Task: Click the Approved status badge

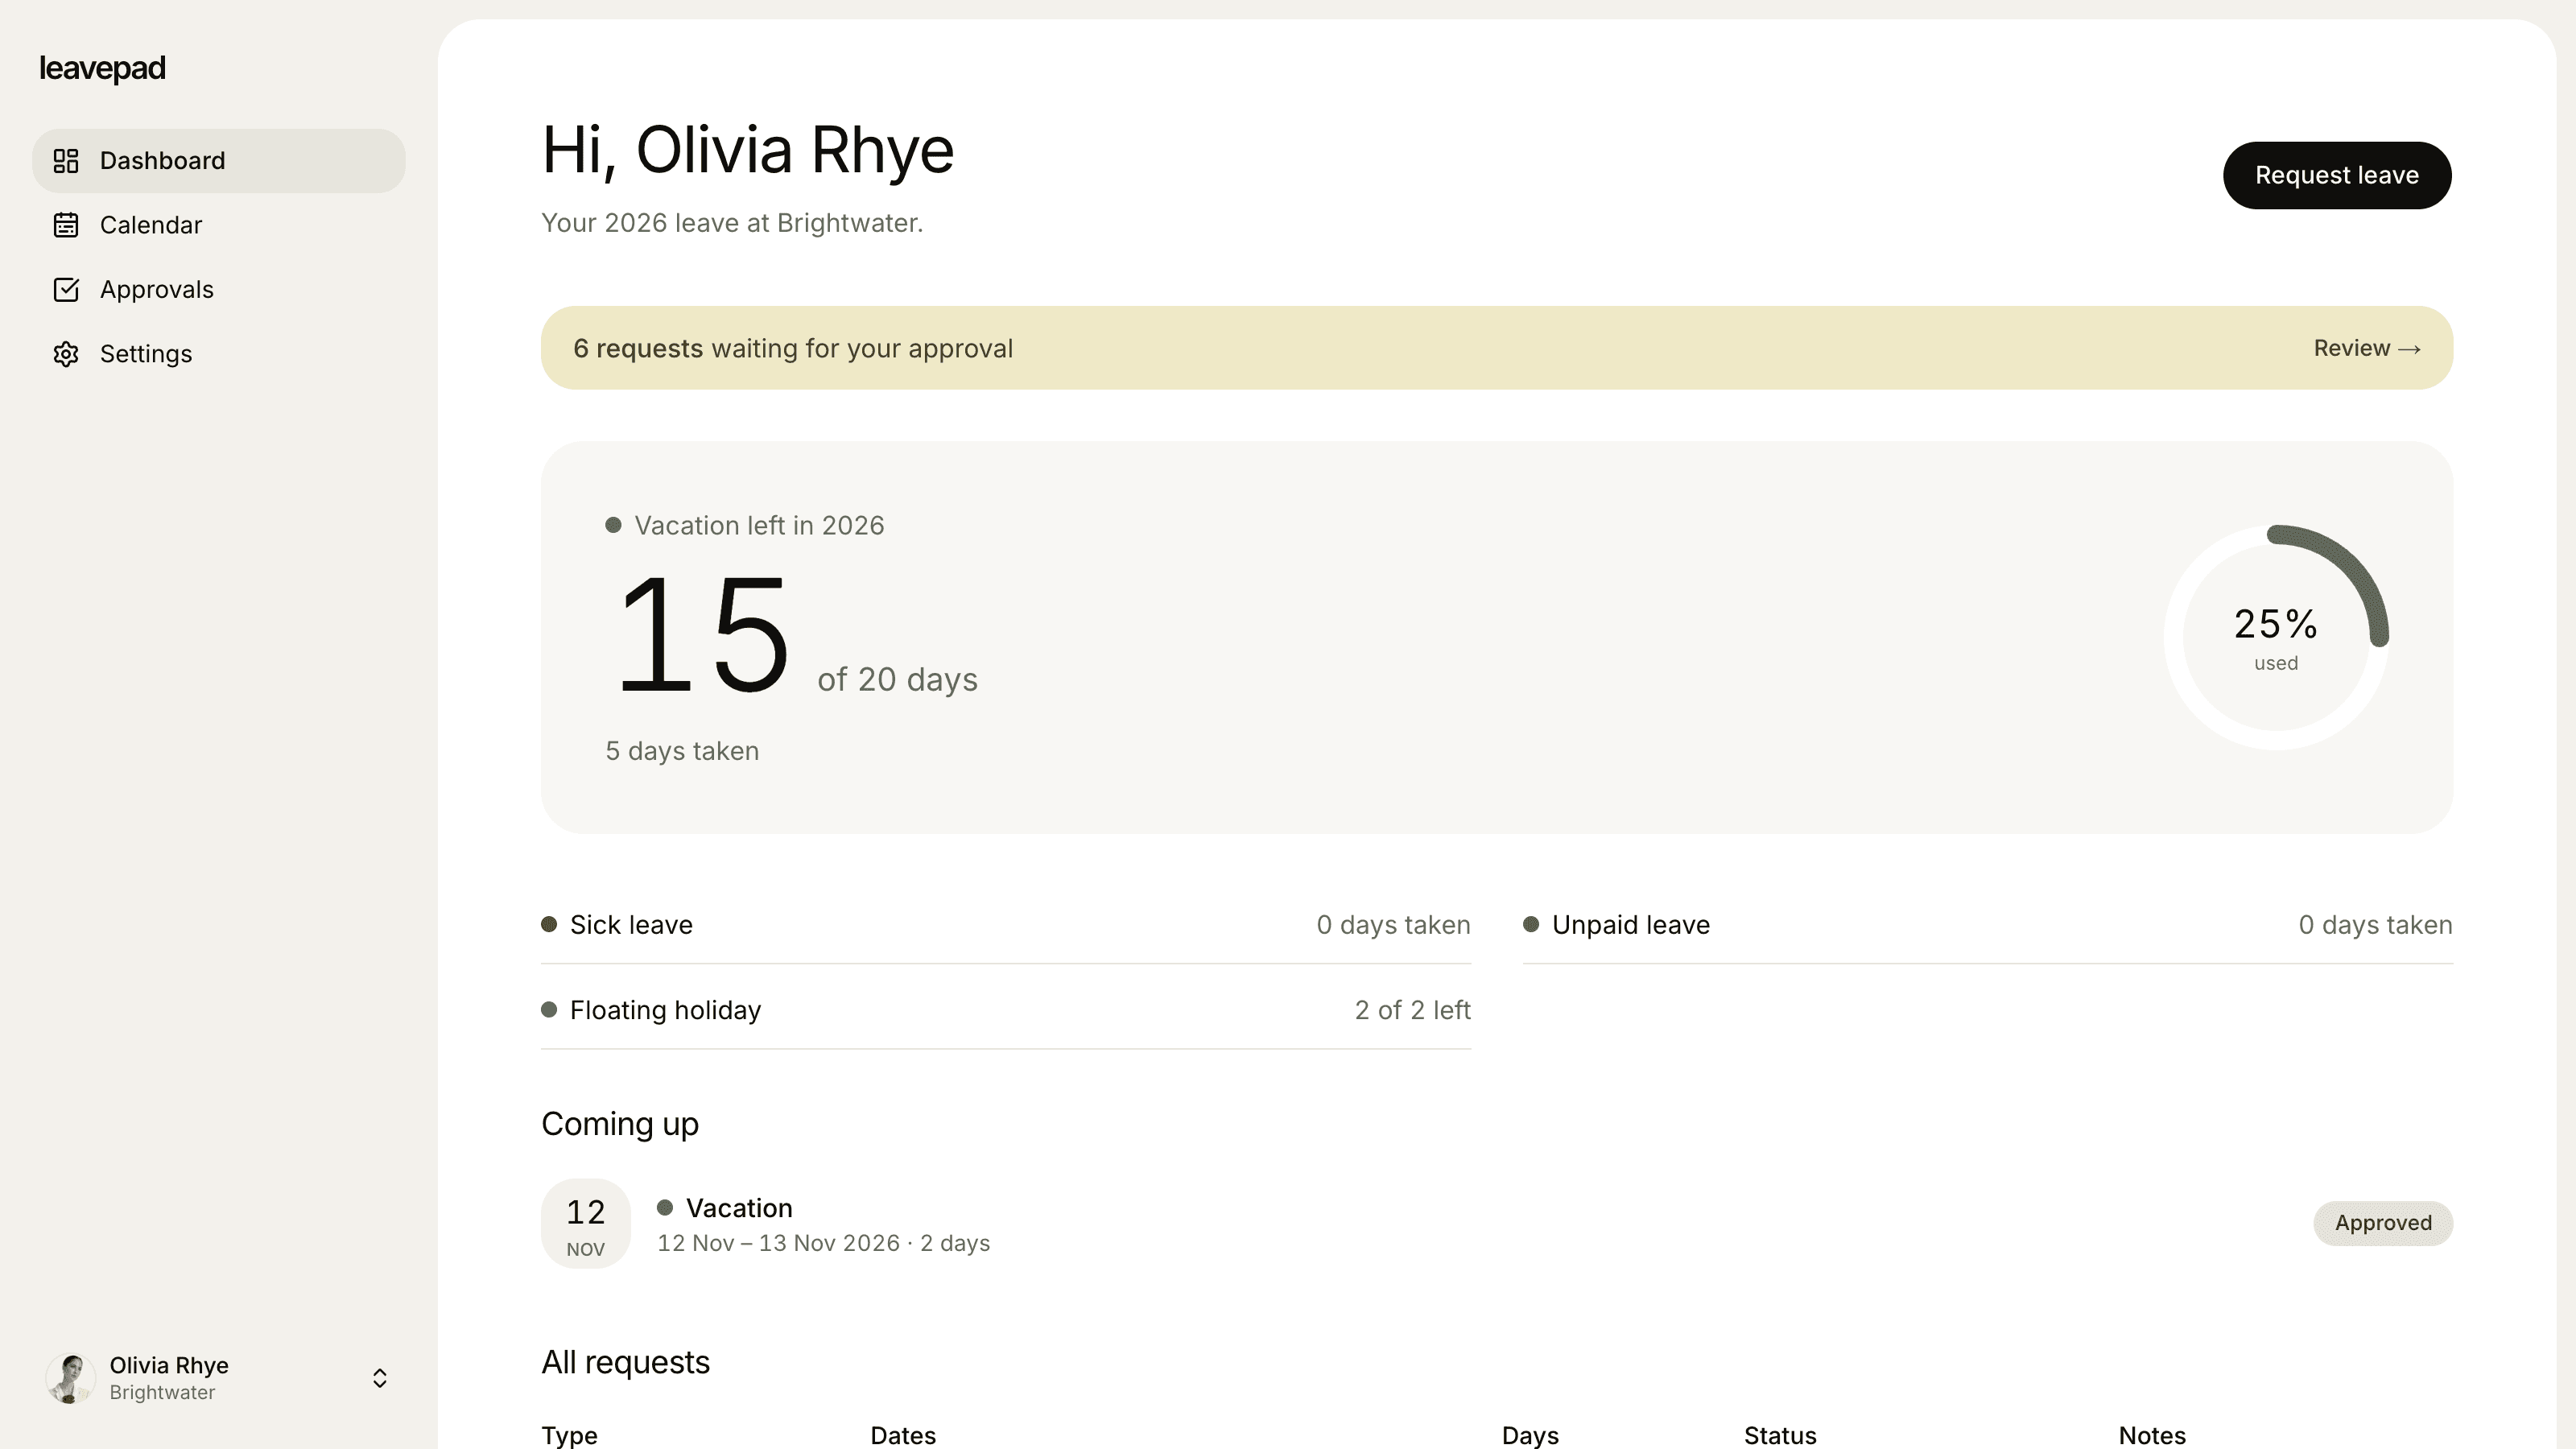Action: [2383, 1223]
